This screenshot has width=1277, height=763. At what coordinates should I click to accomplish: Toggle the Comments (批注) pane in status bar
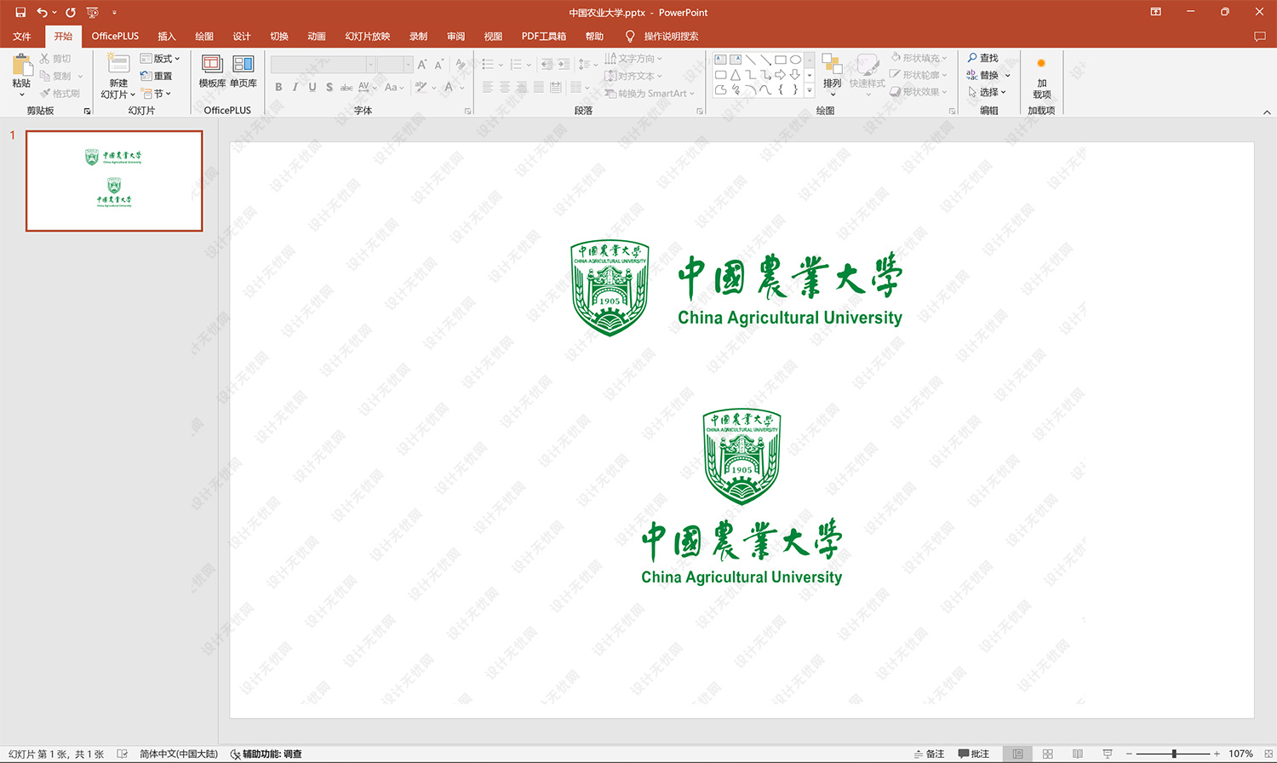[973, 754]
